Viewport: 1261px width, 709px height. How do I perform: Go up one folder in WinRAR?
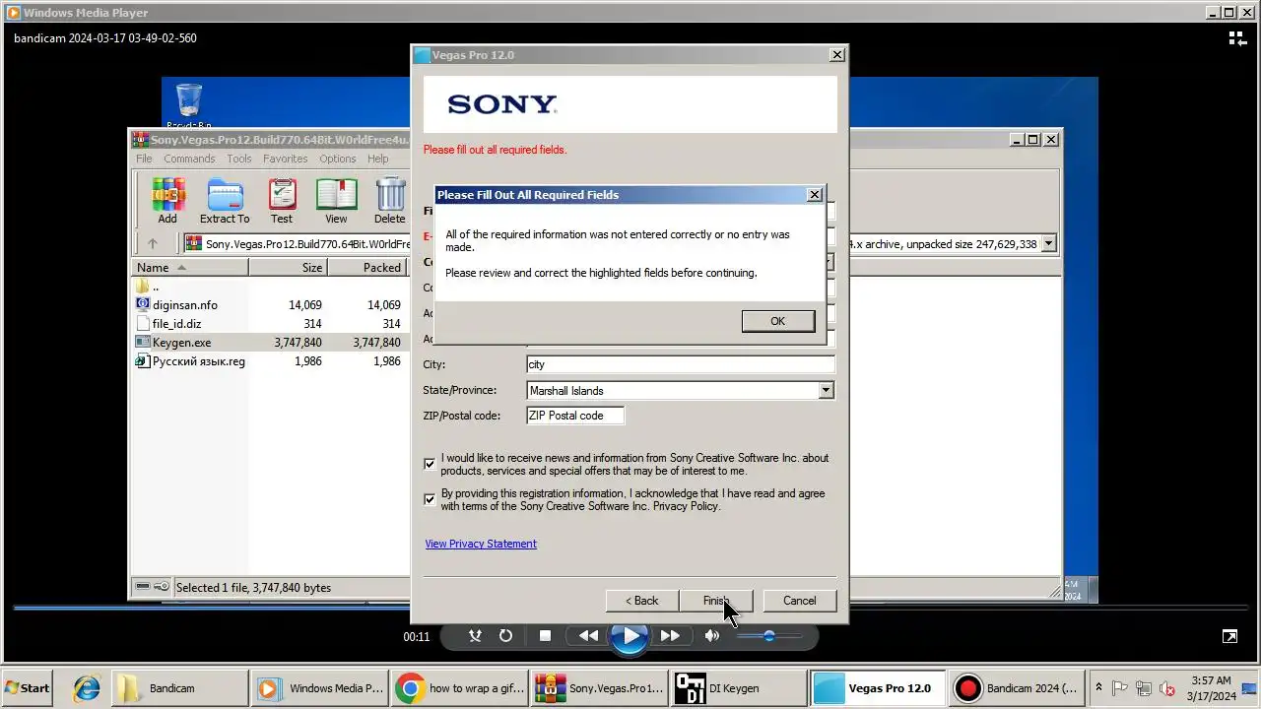(x=153, y=243)
